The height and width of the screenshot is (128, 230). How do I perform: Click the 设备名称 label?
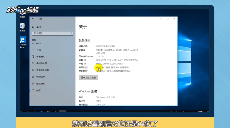[83, 46]
